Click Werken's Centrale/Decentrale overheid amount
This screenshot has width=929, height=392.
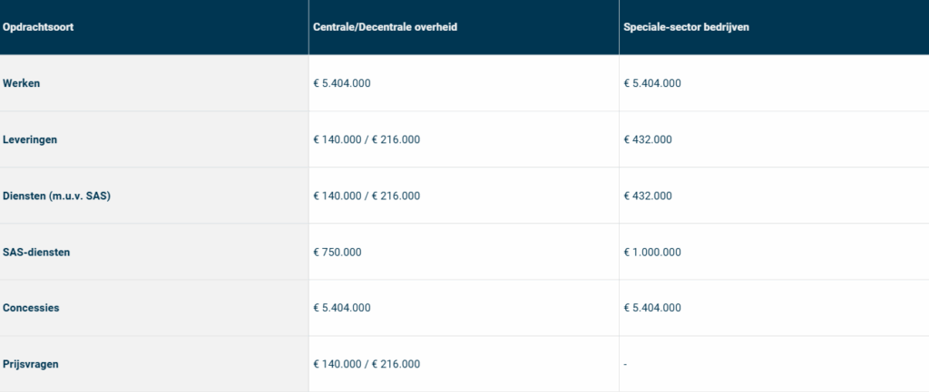point(342,83)
